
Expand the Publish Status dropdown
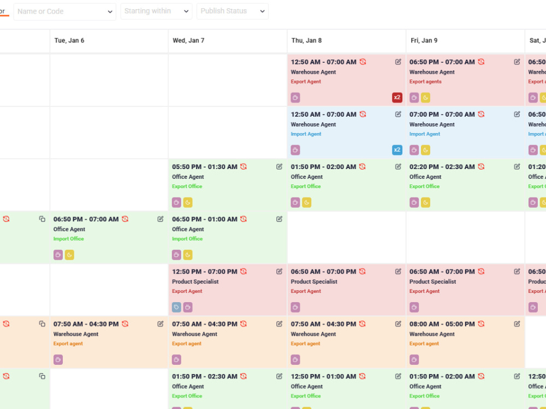pyautogui.click(x=232, y=11)
